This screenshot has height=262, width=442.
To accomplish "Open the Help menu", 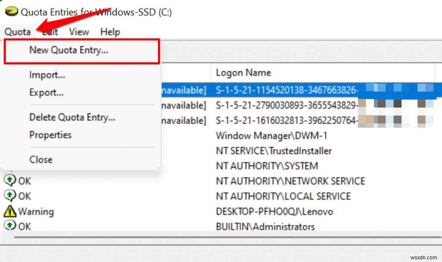I will coord(109,32).
